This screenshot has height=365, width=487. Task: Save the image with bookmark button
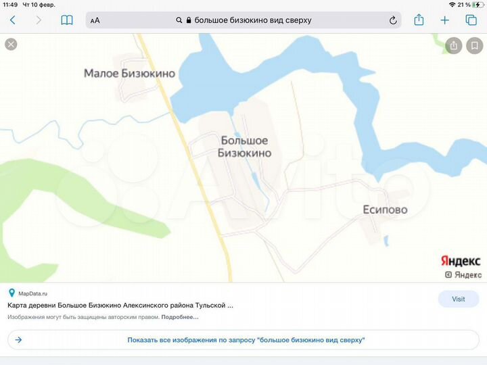pyautogui.click(x=474, y=46)
